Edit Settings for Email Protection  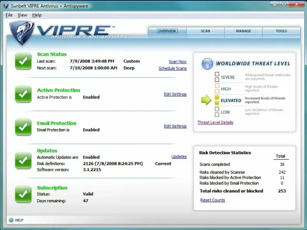(175, 126)
